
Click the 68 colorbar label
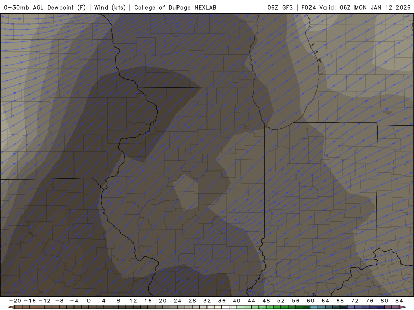(x=340, y=301)
